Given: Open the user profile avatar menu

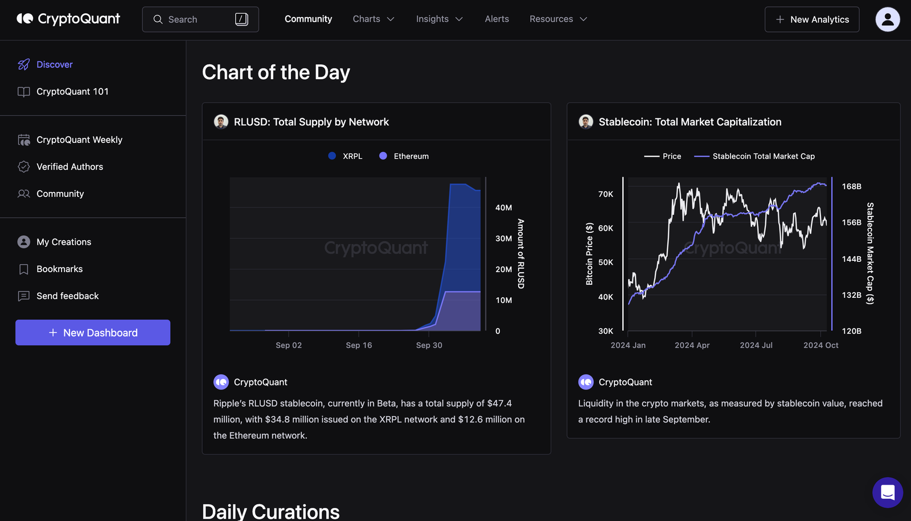Looking at the screenshot, I should pyautogui.click(x=887, y=19).
